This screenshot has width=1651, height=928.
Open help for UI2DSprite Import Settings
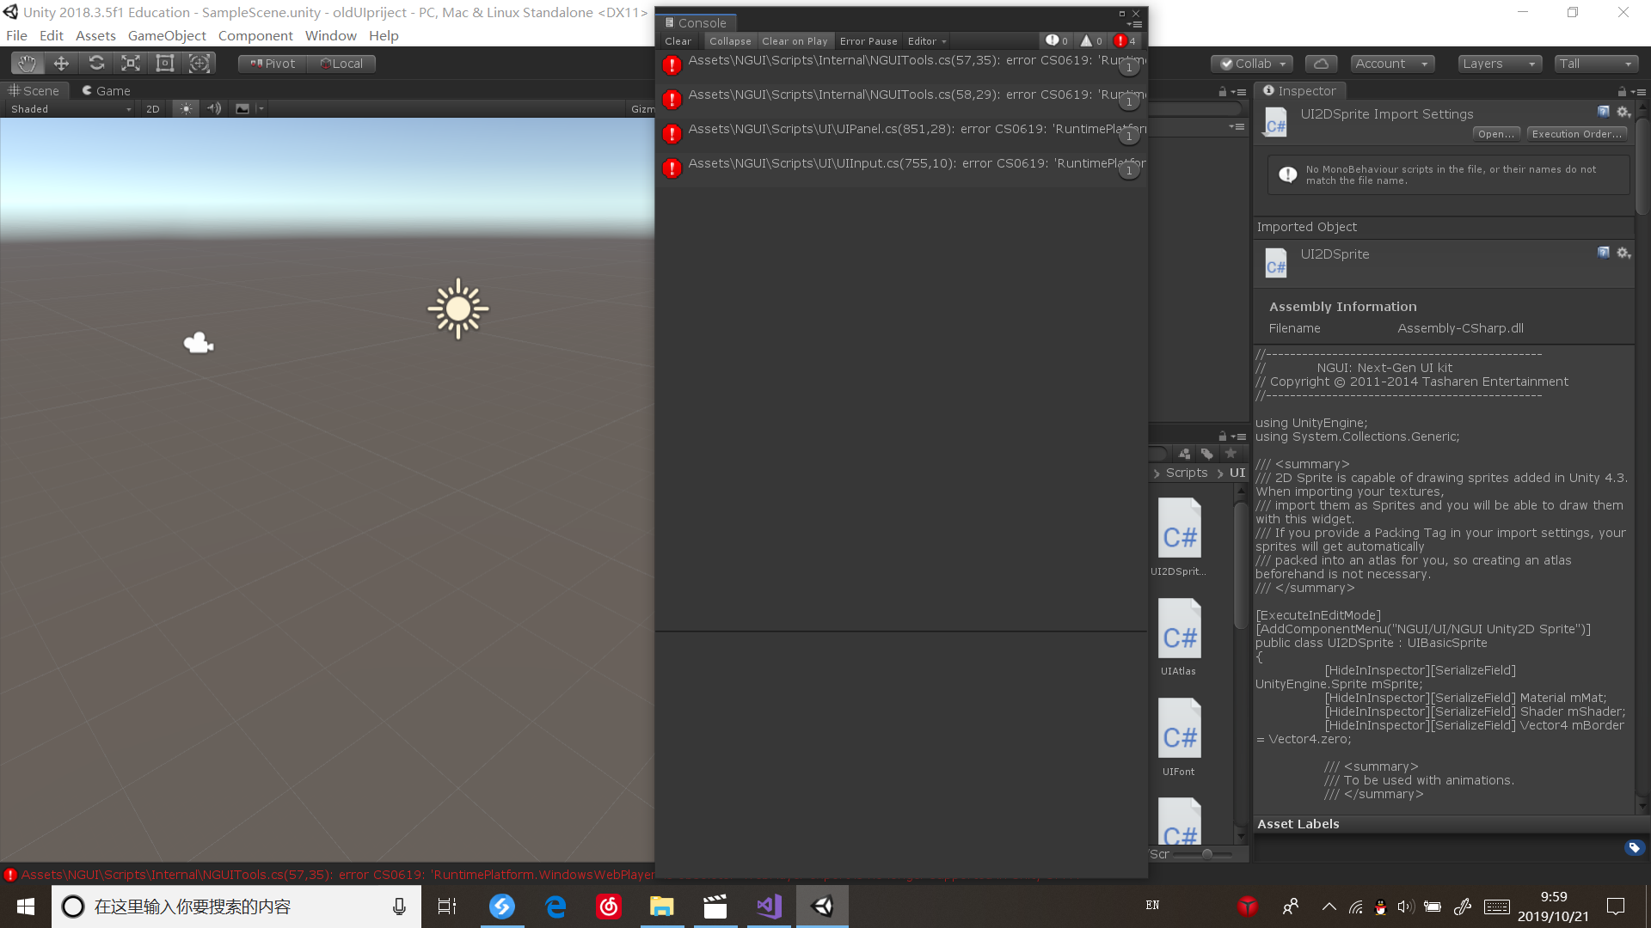(x=1603, y=112)
